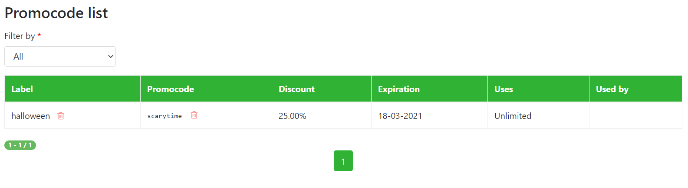This screenshot has height=188, width=688.
Task: Click the trash icon beside scarytime
Action: click(194, 115)
